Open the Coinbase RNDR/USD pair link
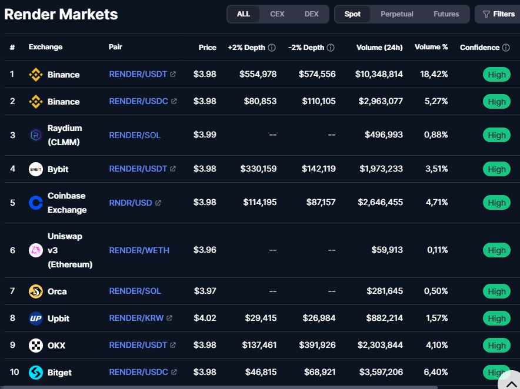Viewport: 520px width, 389px height. (131, 203)
